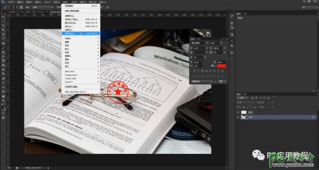Select the Background layer thumbnail

[x=244, y=117]
